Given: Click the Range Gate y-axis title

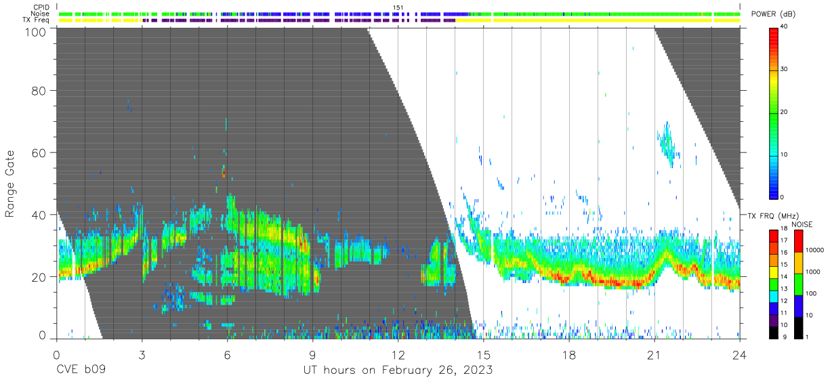Looking at the screenshot, I should [10, 183].
